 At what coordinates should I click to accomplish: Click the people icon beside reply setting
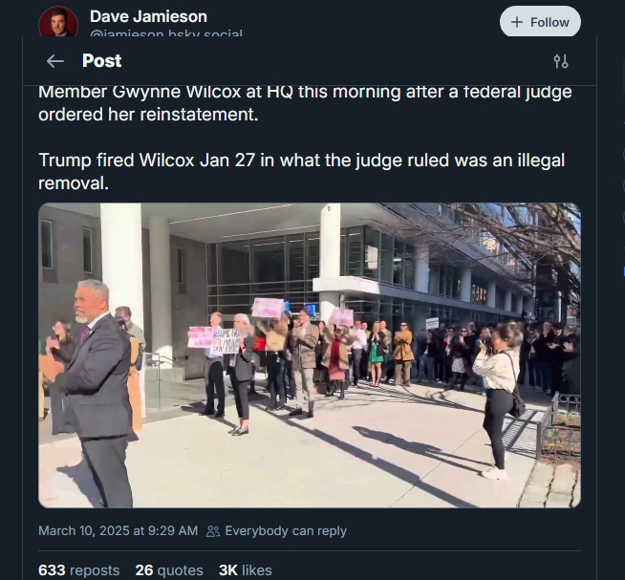pyautogui.click(x=213, y=531)
